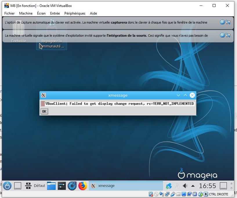Click the CTRL DROITE host key label
The height and width of the screenshot is (198, 237).
pos(218,194)
